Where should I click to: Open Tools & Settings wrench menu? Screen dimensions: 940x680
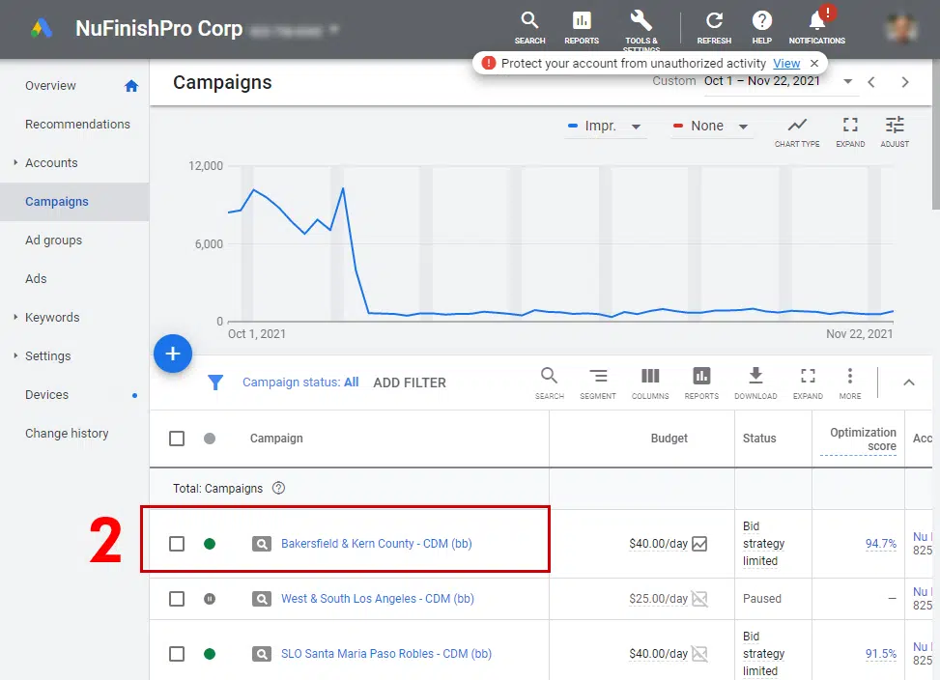coord(641,29)
